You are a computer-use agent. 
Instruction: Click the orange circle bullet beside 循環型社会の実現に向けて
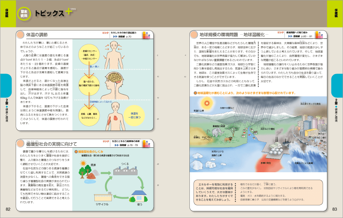tap(21, 144)
